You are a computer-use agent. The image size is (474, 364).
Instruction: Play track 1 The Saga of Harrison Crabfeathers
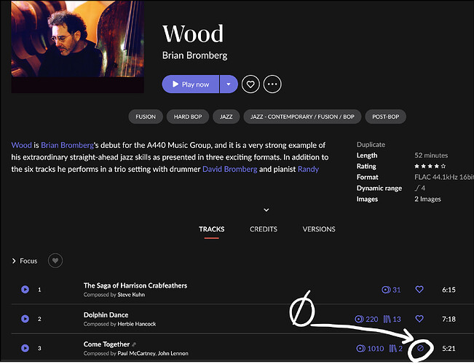coord(25,290)
